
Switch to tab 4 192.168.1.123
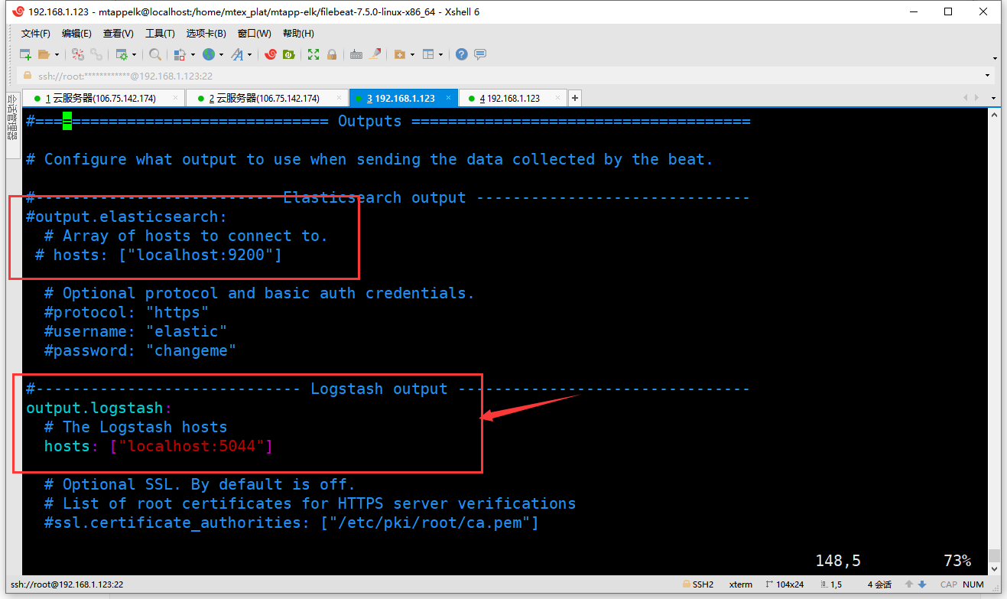click(x=512, y=98)
